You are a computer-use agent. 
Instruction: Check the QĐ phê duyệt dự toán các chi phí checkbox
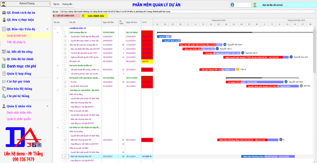(65, 74)
